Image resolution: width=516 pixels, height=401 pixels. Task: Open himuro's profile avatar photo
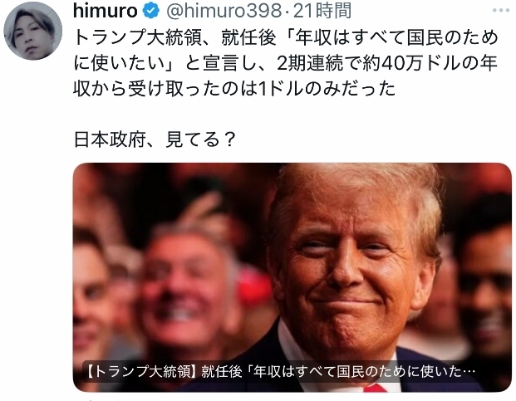(x=32, y=31)
